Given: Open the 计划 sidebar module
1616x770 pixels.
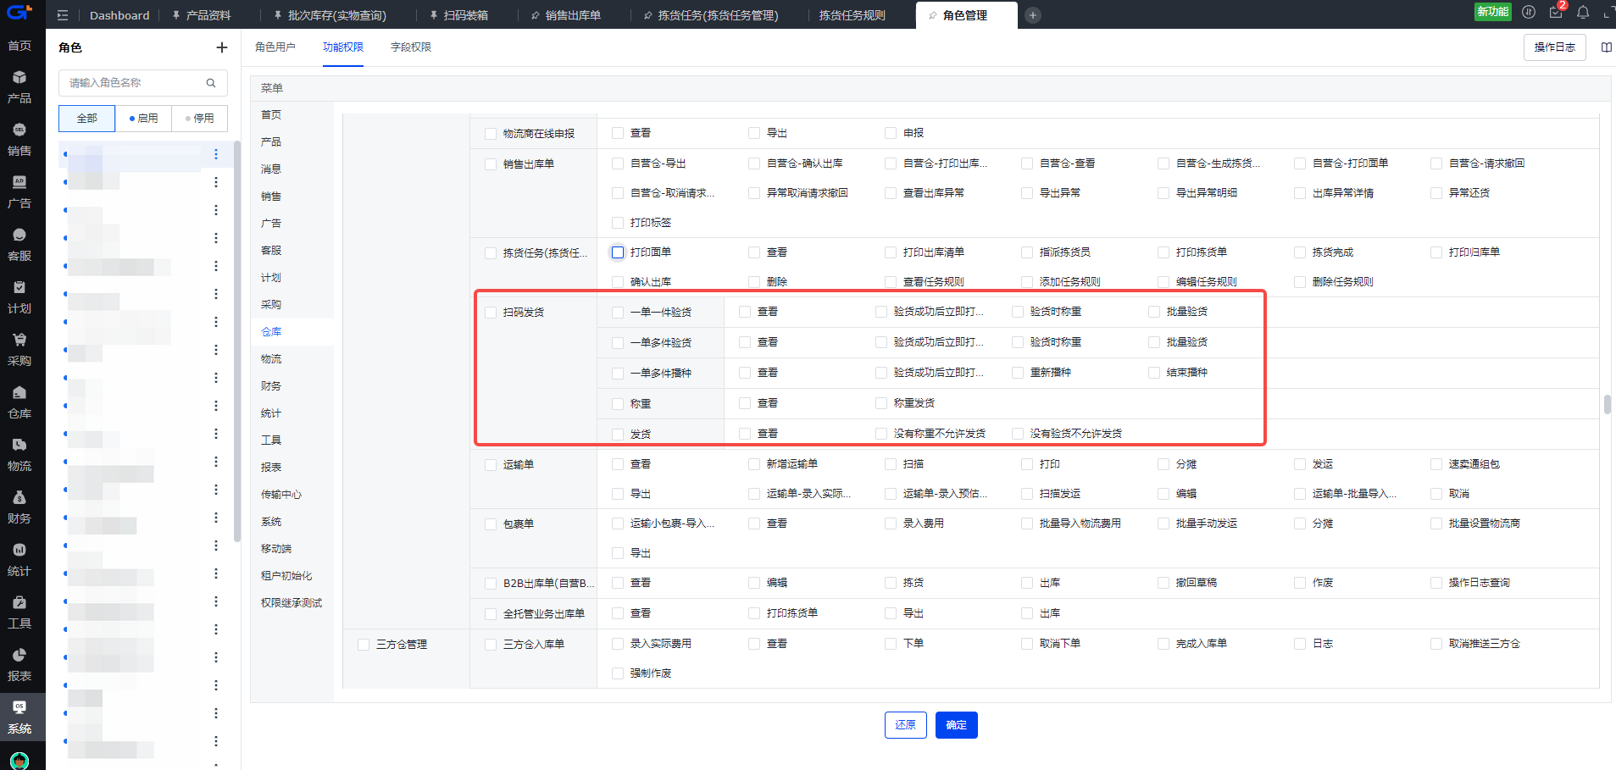Looking at the screenshot, I should click(19, 297).
